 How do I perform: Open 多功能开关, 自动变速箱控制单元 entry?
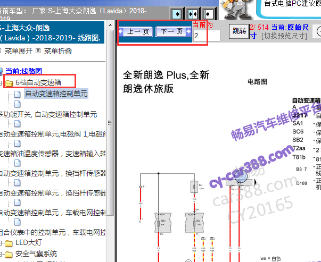(x=48, y=114)
